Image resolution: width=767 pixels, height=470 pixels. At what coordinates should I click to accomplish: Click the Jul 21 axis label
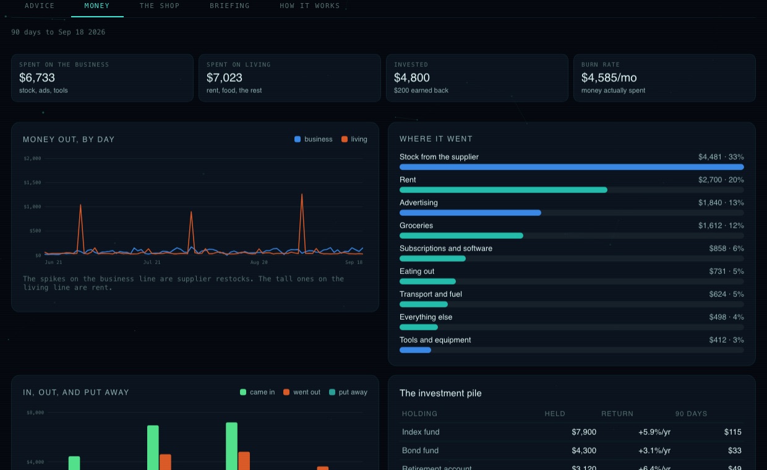coord(152,262)
